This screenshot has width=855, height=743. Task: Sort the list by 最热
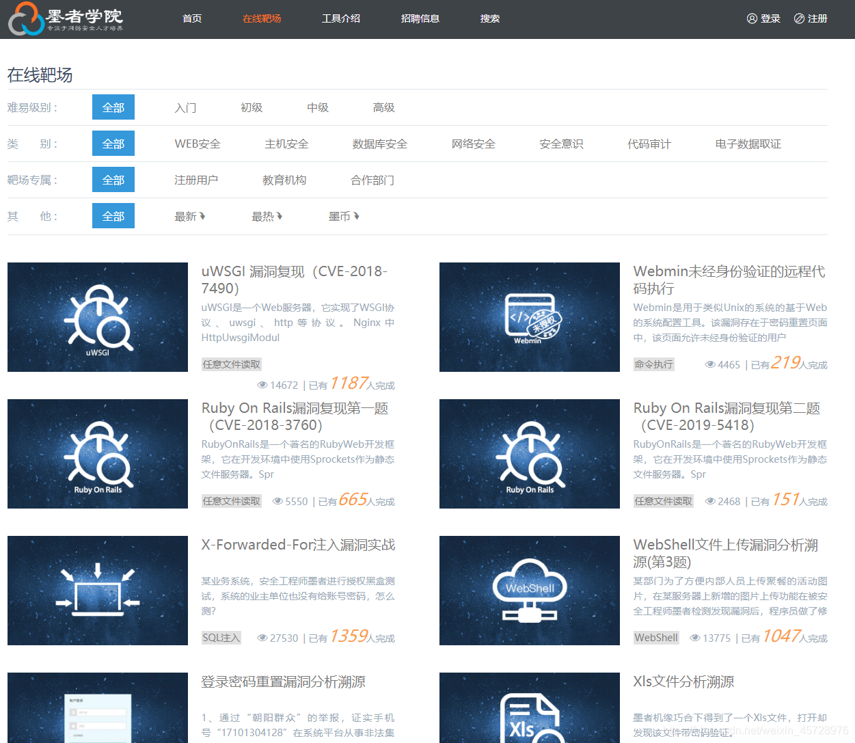click(x=262, y=216)
